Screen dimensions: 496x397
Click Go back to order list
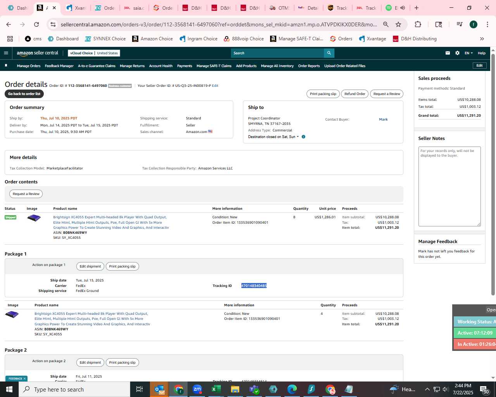[24, 94]
